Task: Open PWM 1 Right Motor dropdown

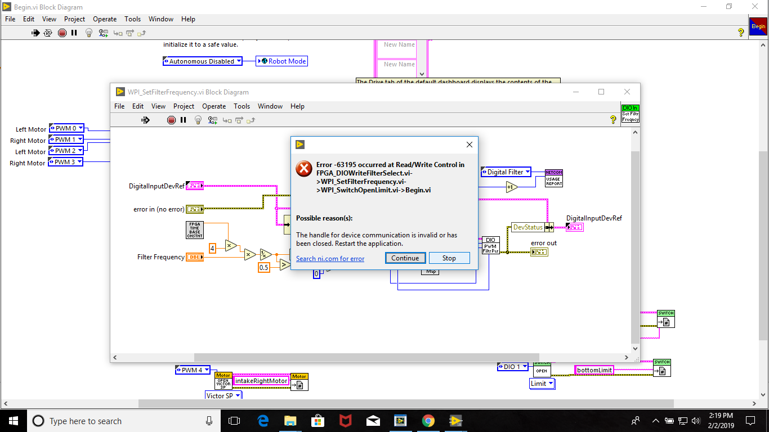Action: (66, 139)
